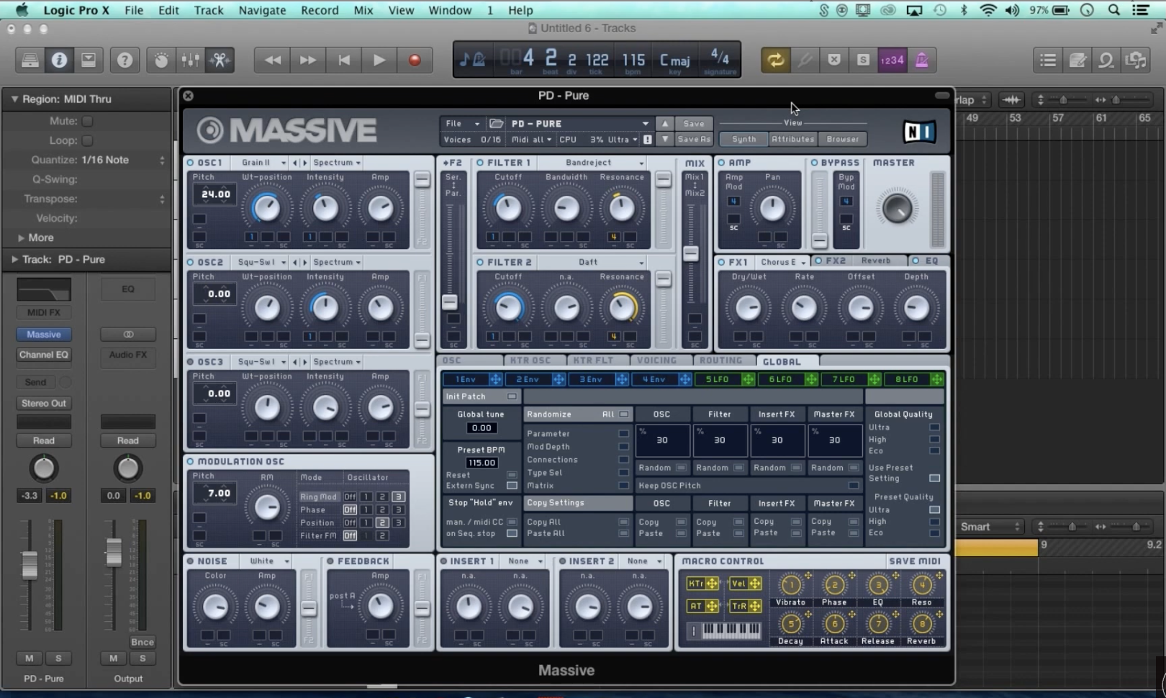Open the Mix menu in menu bar
Image resolution: width=1166 pixels, height=698 pixels.
363,10
